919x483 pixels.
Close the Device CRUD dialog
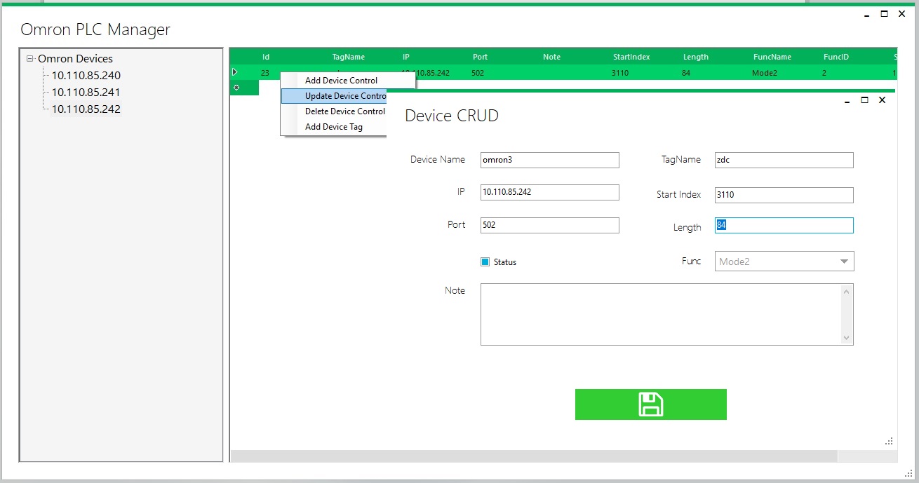pyautogui.click(x=882, y=100)
